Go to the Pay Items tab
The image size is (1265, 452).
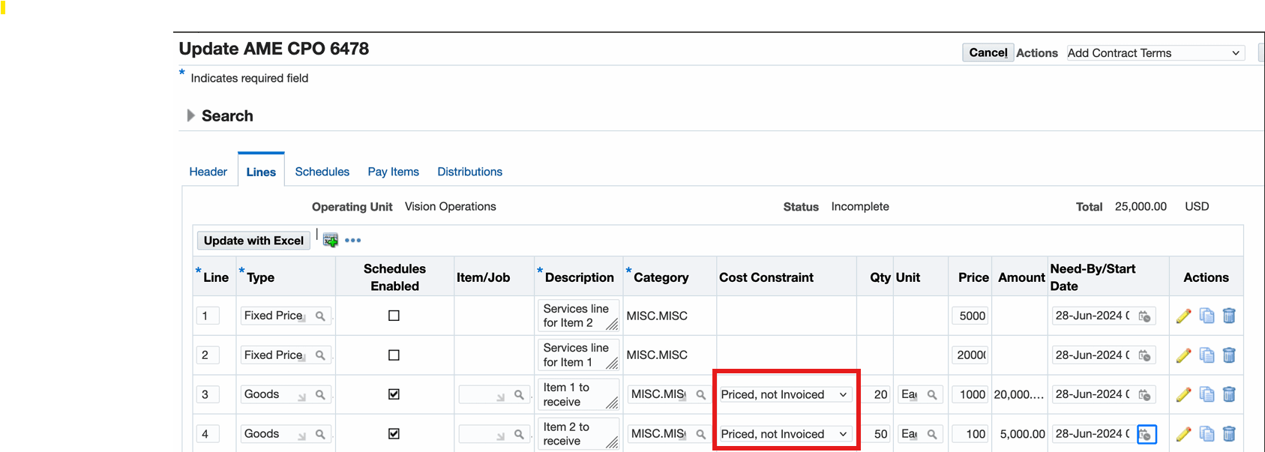tap(394, 172)
